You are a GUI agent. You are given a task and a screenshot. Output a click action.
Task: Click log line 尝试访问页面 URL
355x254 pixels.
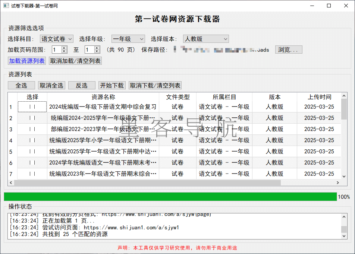pyautogui.click(x=94, y=228)
